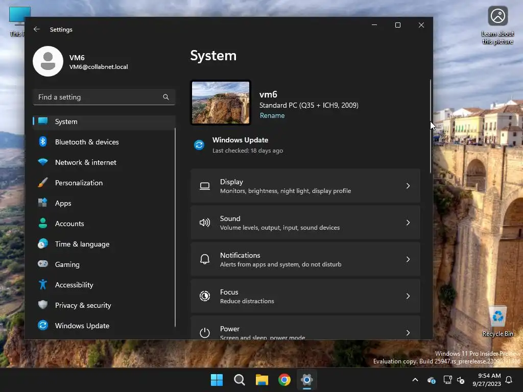The height and width of the screenshot is (392, 523).
Task: Launch Google Chrome from taskbar
Action: (x=284, y=380)
